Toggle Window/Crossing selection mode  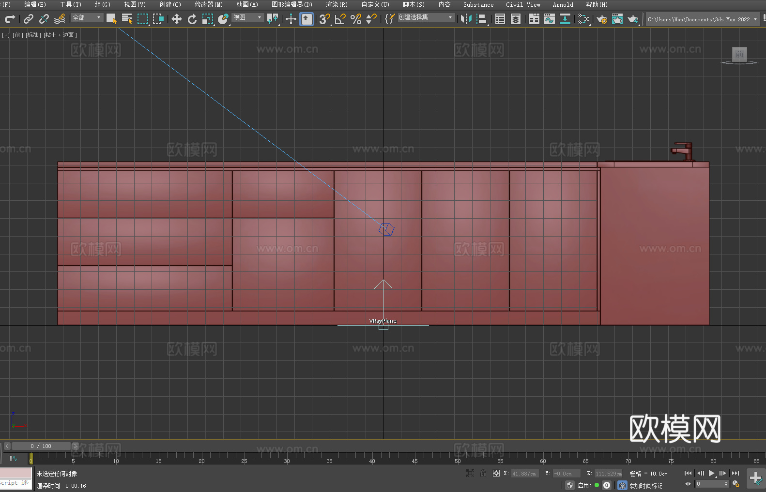(158, 19)
